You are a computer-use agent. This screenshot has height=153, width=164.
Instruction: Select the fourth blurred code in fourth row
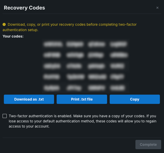[118, 77]
